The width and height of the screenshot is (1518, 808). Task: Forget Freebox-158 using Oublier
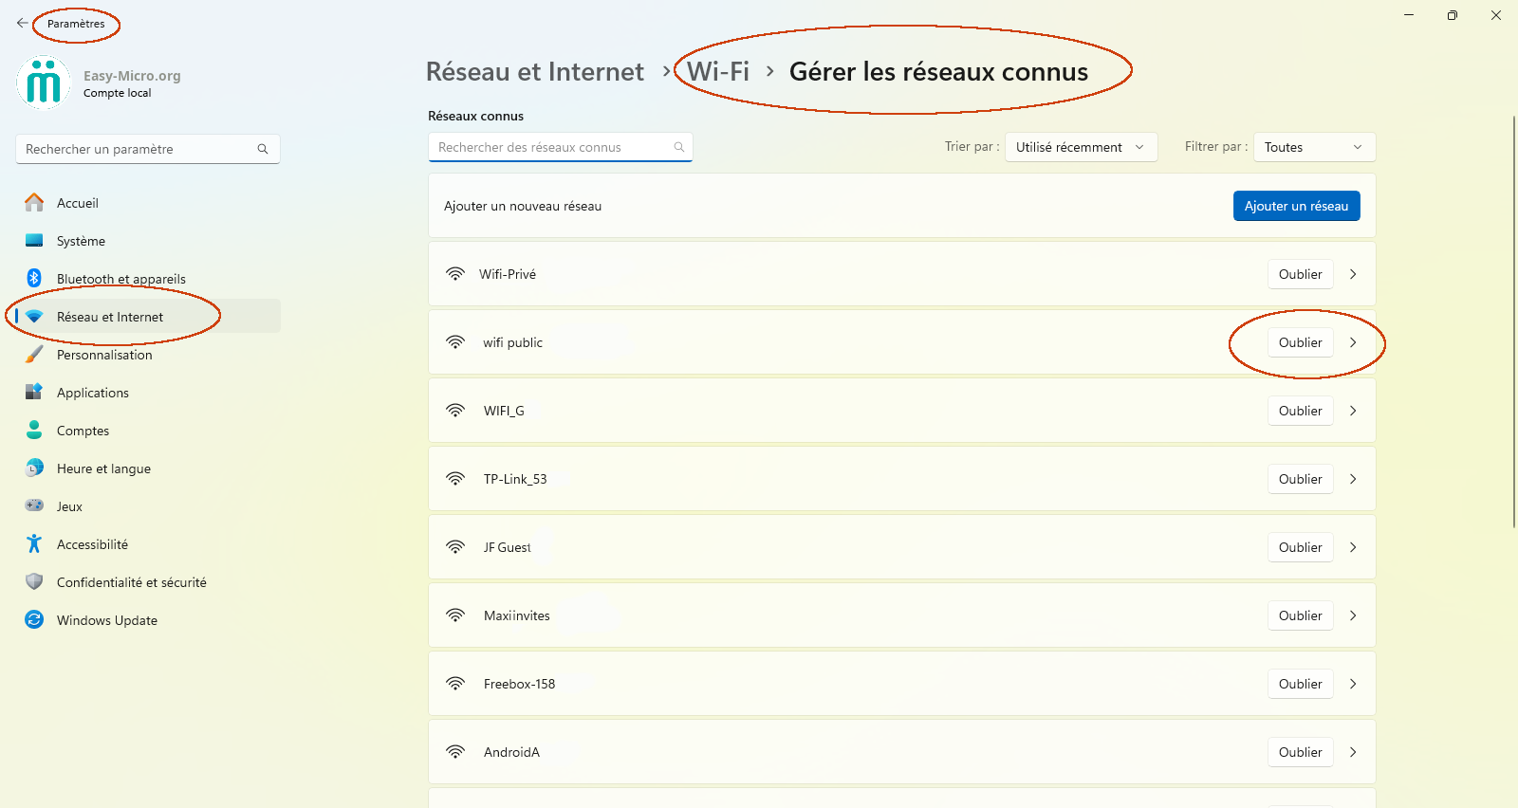(1300, 684)
